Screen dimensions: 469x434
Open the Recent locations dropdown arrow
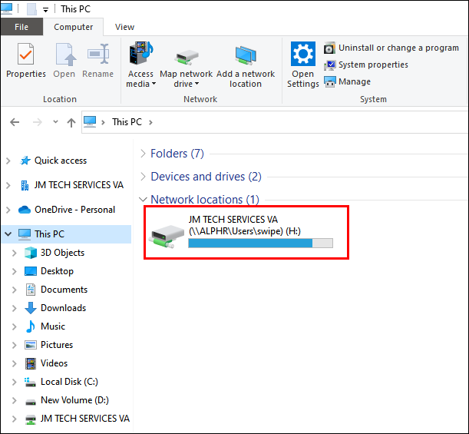coord(55,122)
